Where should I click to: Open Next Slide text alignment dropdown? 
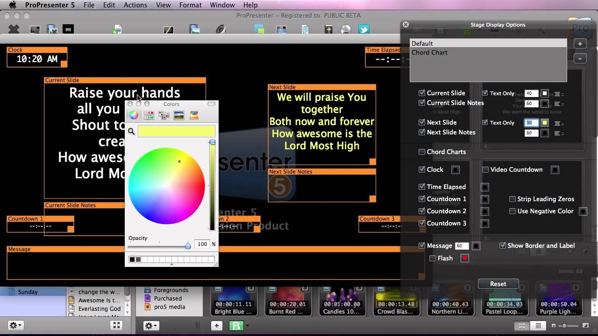[558, 123]
